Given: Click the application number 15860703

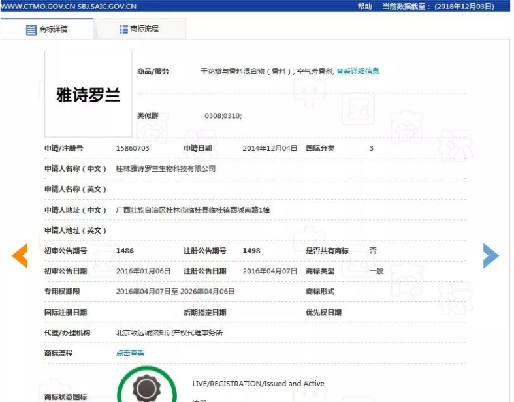Looking at the screenshot, I should point(133,148).
